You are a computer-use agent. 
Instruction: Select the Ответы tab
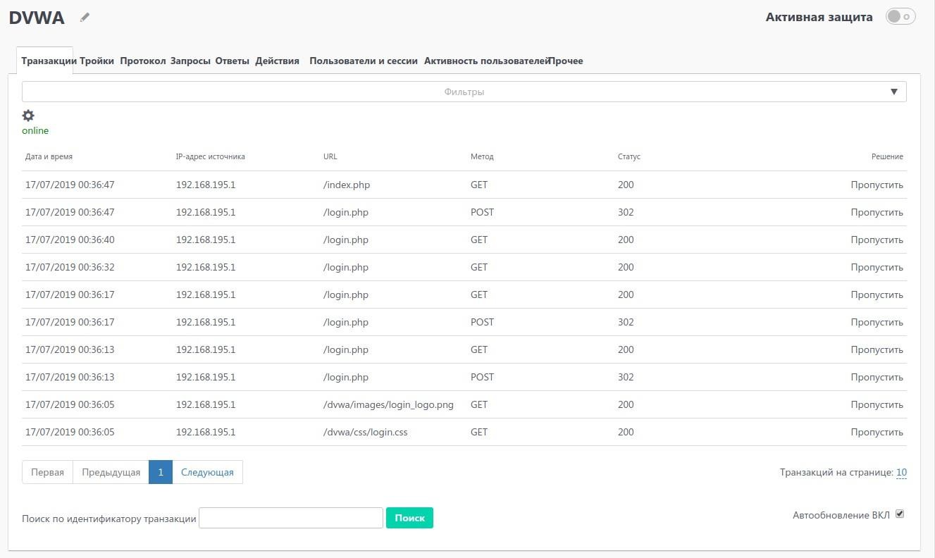233,61
